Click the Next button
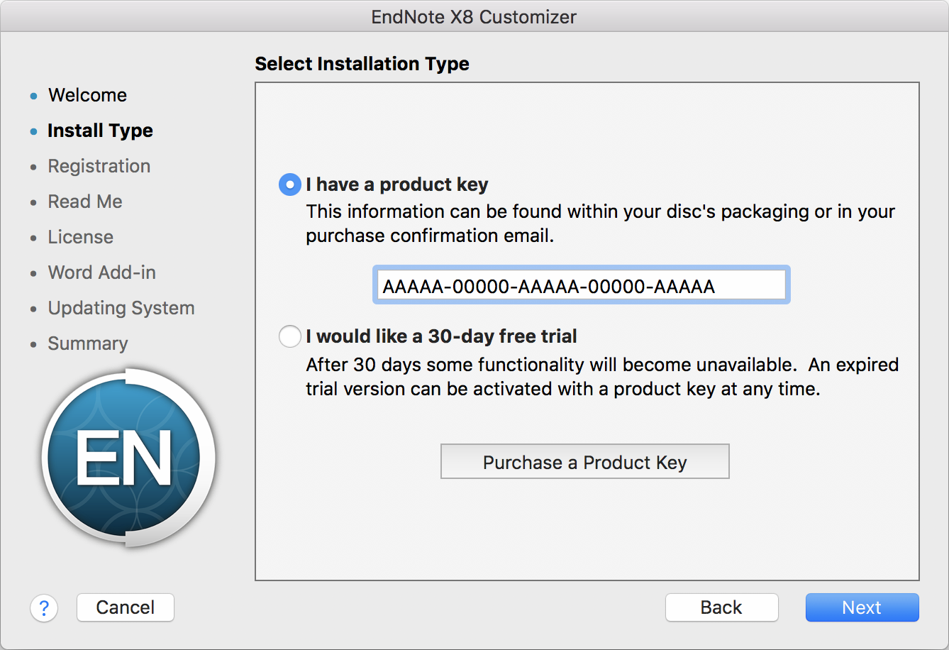949x650 pixels. [862, 607]
